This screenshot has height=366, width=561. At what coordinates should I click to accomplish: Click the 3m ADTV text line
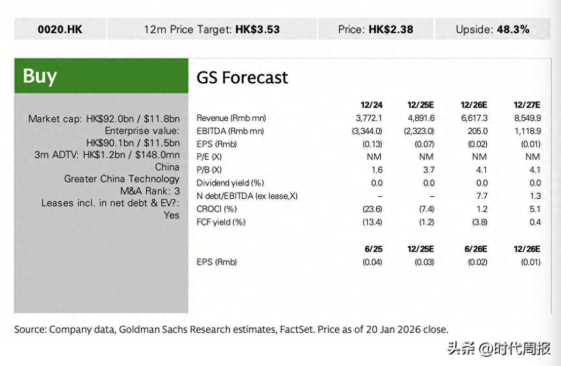[107, 155]
